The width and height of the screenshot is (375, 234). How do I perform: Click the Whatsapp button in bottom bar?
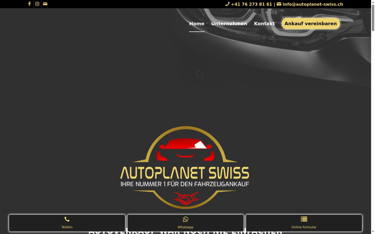(x=185, y=223)
